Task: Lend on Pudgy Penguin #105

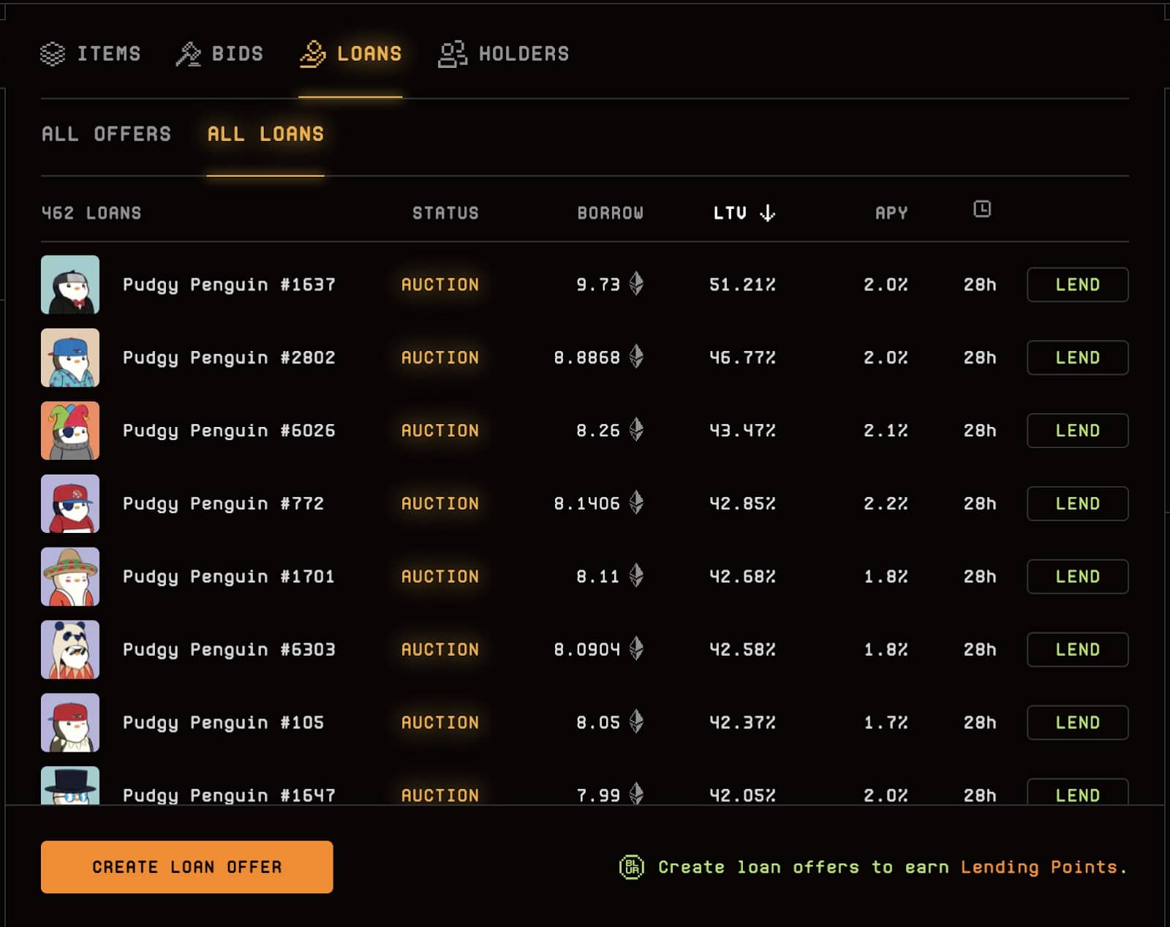Action: pyautogui.click(x=1077, y=722)
